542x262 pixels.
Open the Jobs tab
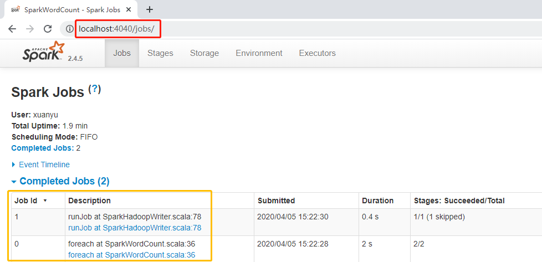(x=122, y=53)
